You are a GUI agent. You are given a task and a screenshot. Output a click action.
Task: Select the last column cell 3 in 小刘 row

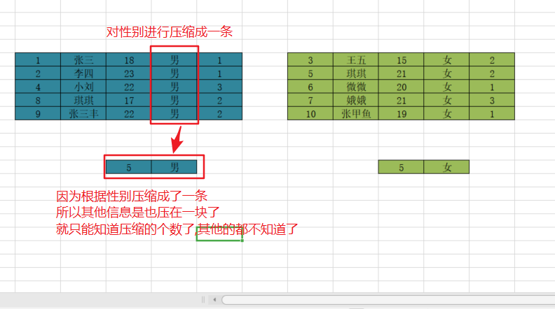pyautogui.click(x=219, y=87)
